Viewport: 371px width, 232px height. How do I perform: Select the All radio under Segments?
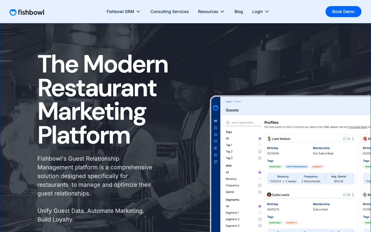tap(260, 206)
